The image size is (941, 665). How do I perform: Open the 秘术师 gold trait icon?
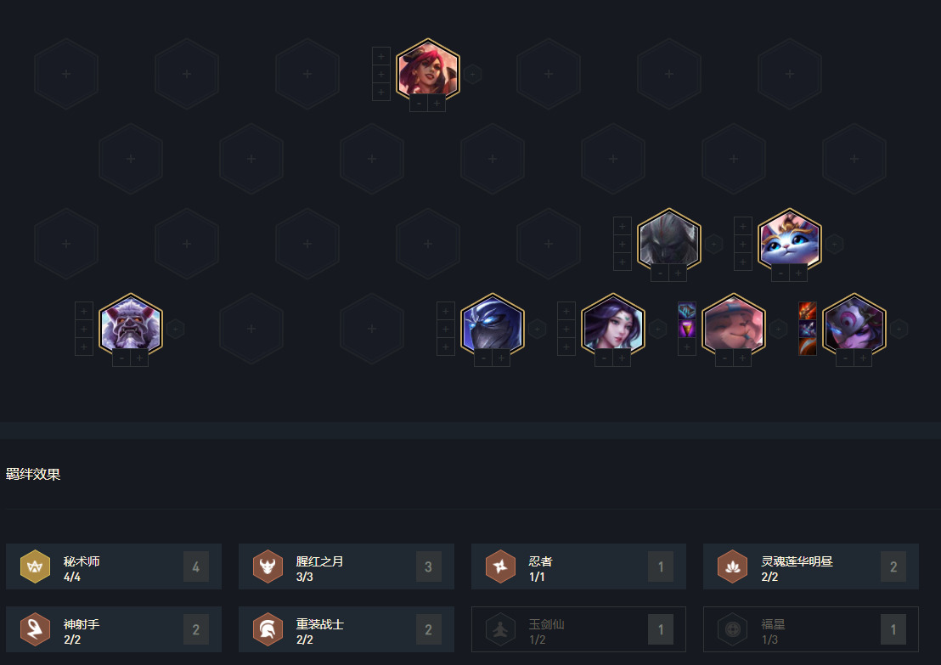35,566
